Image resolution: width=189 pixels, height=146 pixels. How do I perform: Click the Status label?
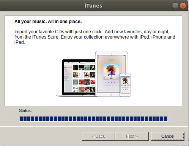click(x=25, y=110)
